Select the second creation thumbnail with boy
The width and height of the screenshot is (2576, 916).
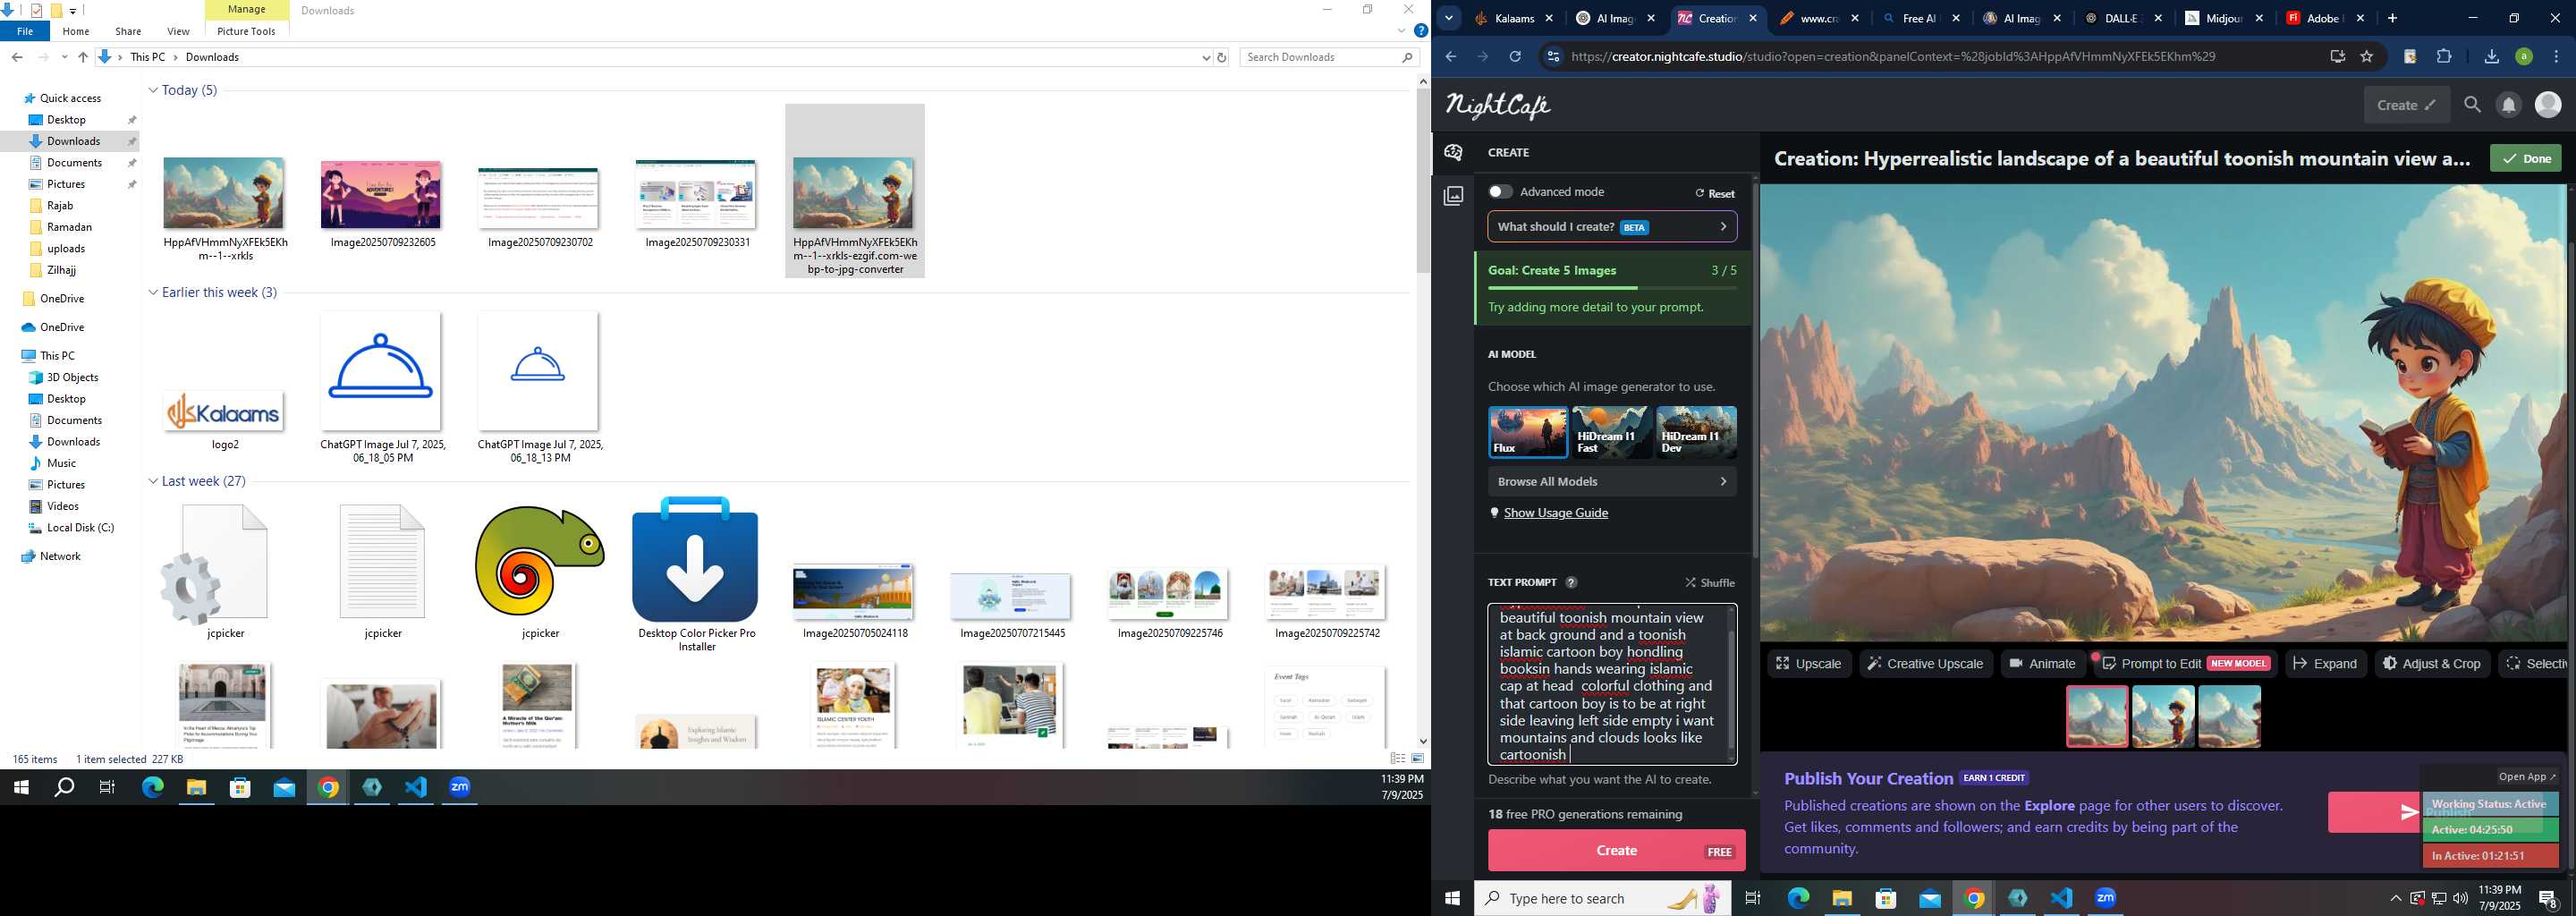(x=2163, y=716)
